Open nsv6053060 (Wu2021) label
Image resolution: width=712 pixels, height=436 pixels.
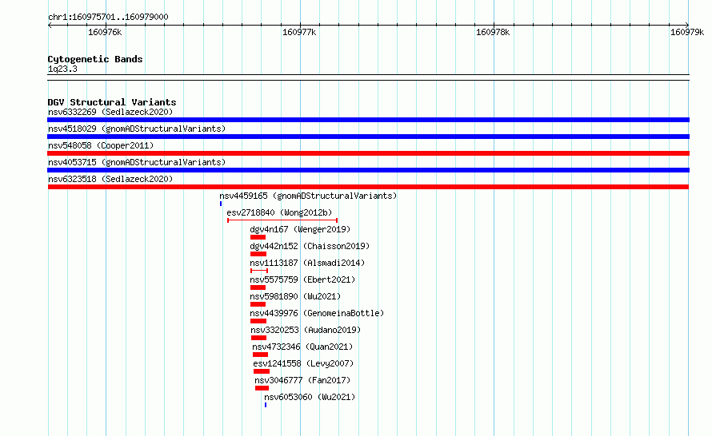click(310, 397)
